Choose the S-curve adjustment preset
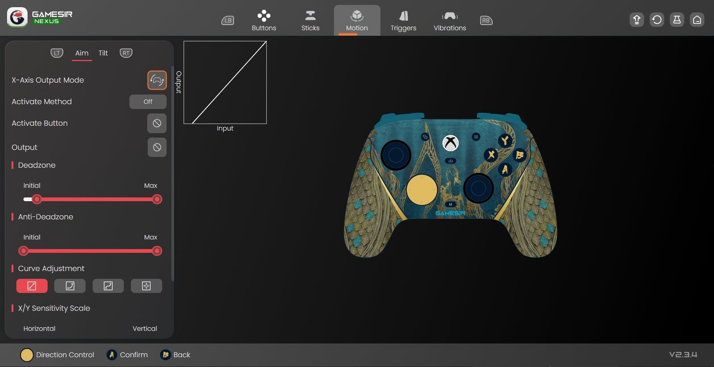 tap(108, 286)
